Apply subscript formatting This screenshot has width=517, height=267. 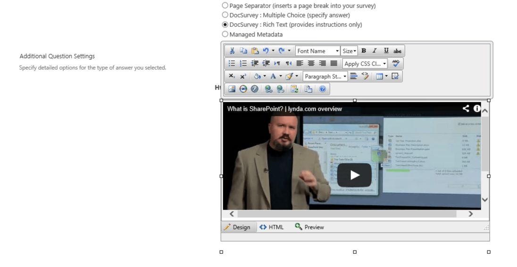232,76
